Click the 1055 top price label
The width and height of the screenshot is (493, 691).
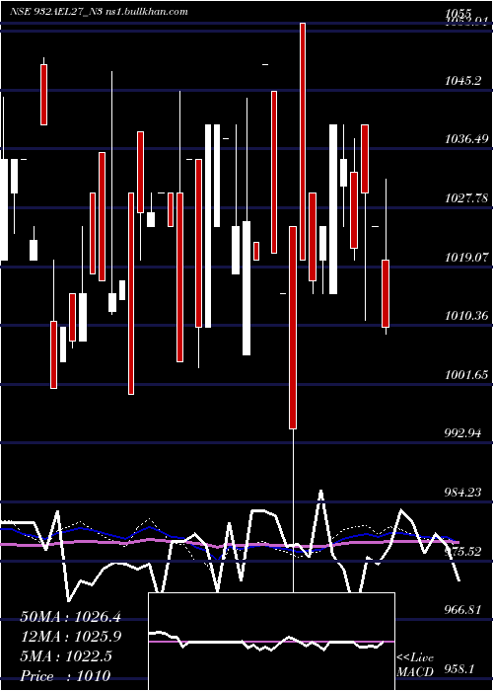click(458, 13)
